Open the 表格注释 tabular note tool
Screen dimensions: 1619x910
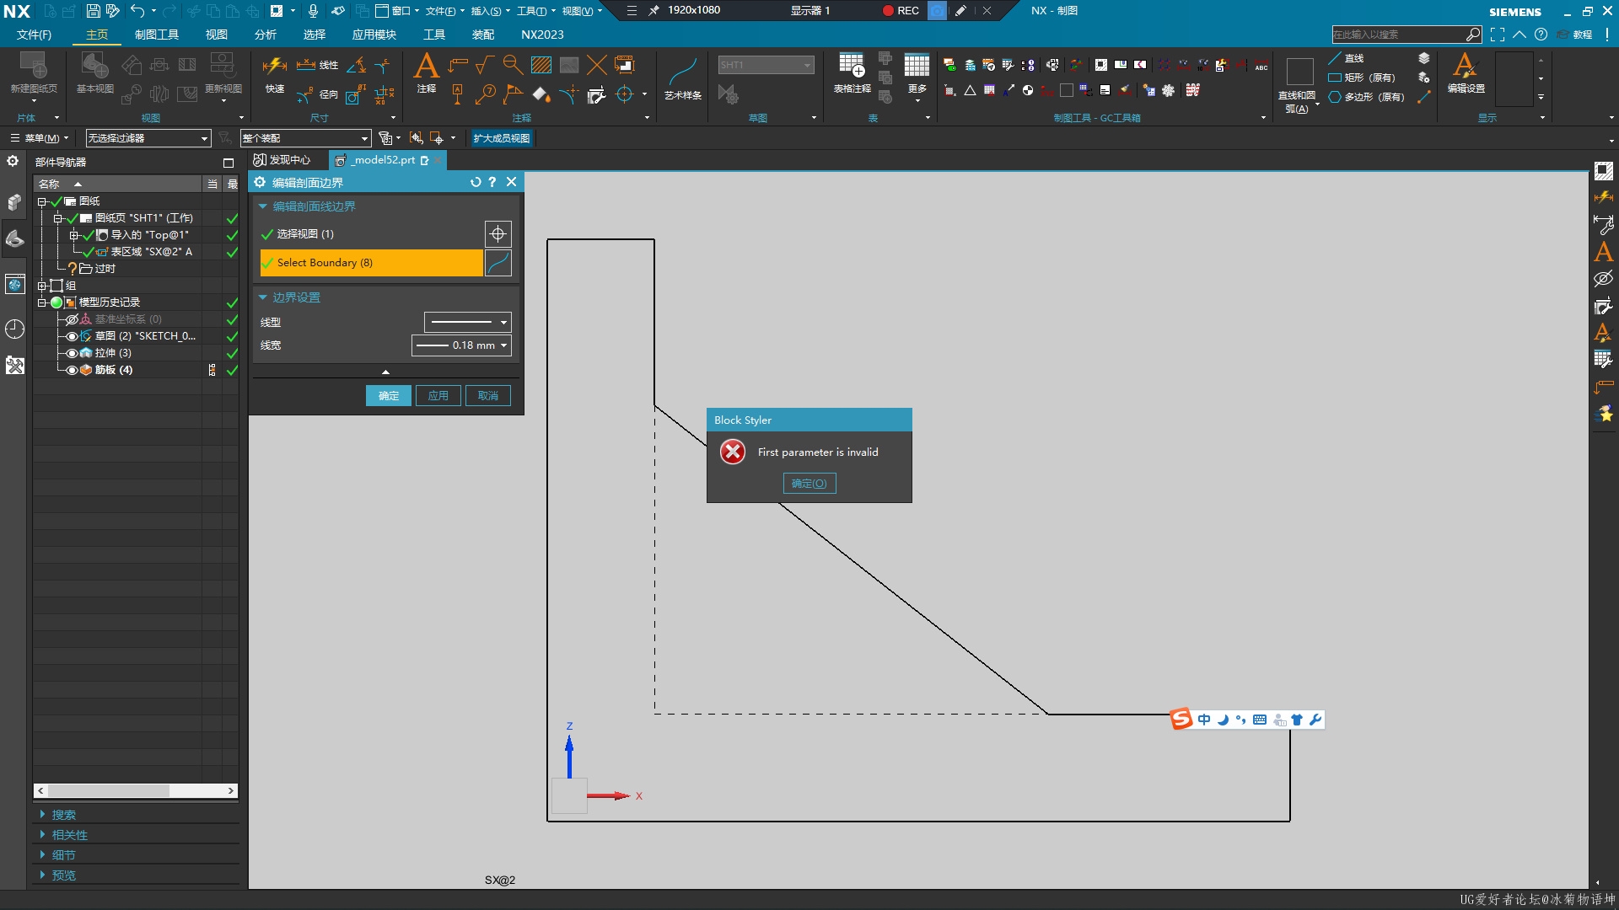[852, 72]
